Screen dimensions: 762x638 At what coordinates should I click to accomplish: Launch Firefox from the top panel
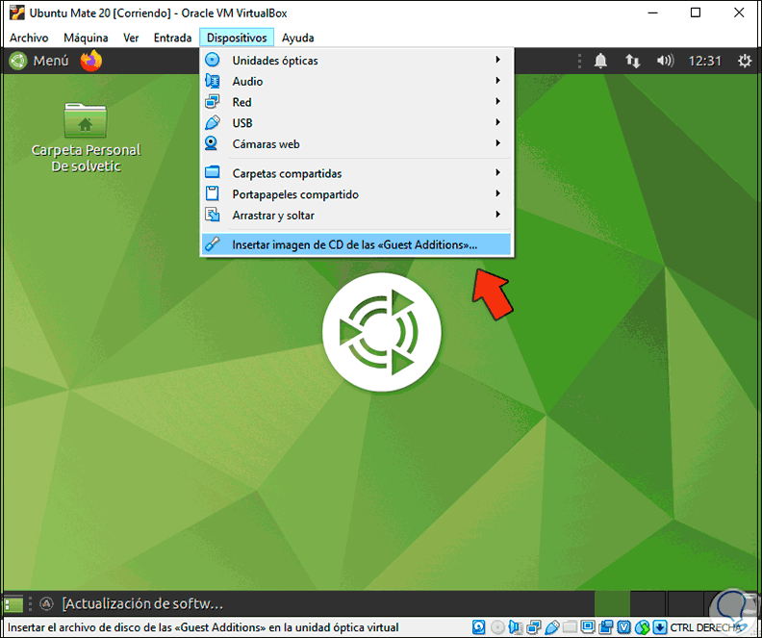pyautogui.click(x=90, y=61)
